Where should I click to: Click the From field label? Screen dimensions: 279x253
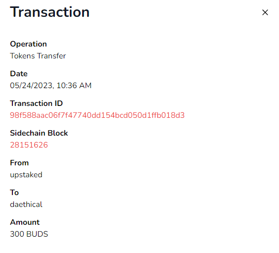click(x=19, y=163)
